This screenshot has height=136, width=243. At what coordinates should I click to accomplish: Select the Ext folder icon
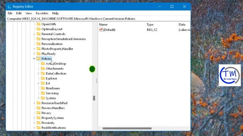(x=43, y=83)
